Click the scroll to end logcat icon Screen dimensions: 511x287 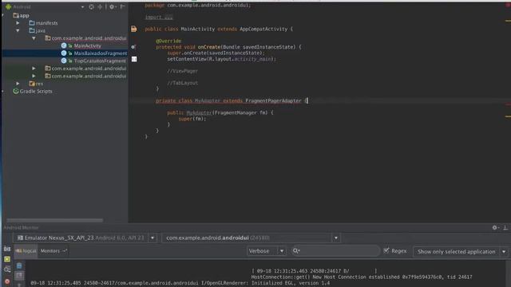(19, 276)
